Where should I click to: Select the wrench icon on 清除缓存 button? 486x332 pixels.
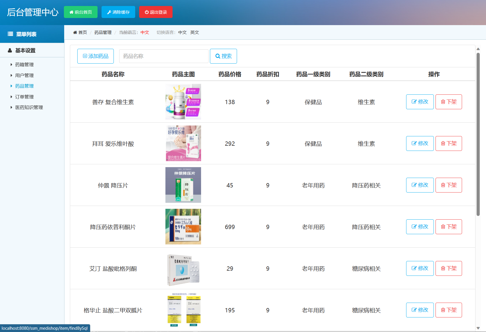coord(109,12)
